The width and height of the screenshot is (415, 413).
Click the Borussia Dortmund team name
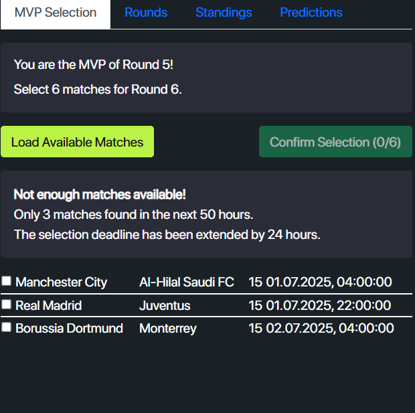coord(69,328)
